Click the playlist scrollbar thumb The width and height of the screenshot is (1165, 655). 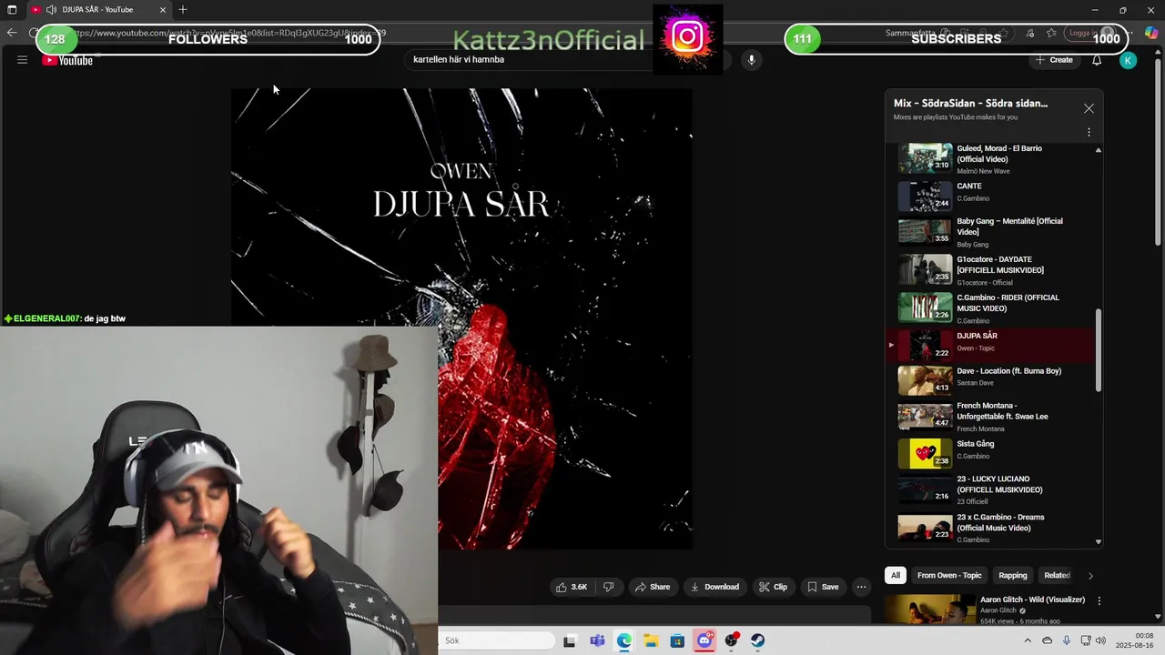1098,350
